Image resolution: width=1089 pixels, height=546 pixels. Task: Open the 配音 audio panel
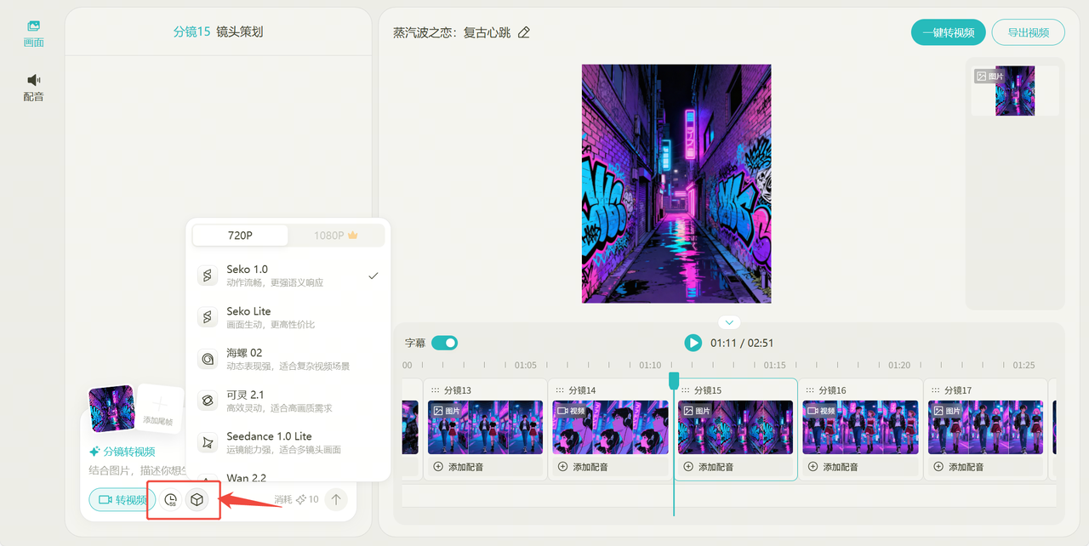click(33, 87)
